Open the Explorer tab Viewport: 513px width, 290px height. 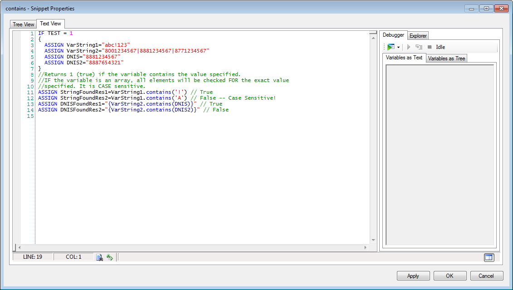click(x=418, y=36)
